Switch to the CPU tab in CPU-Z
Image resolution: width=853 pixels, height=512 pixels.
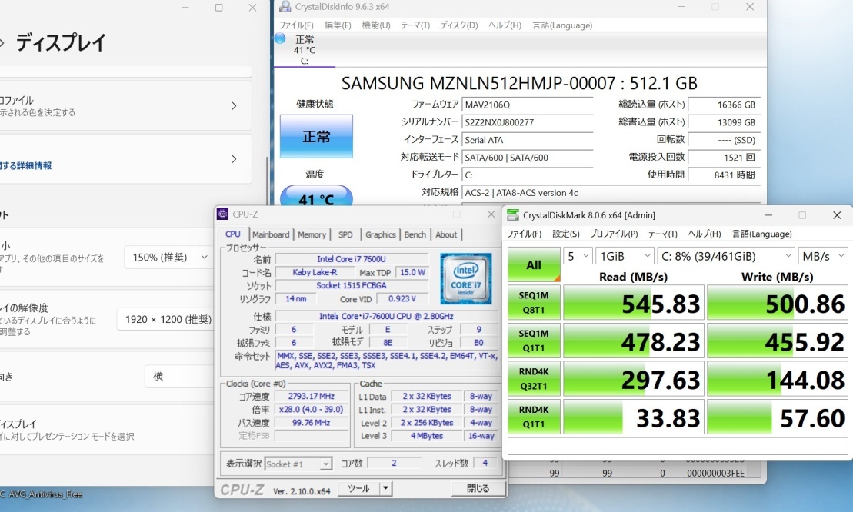pos(233,234)
